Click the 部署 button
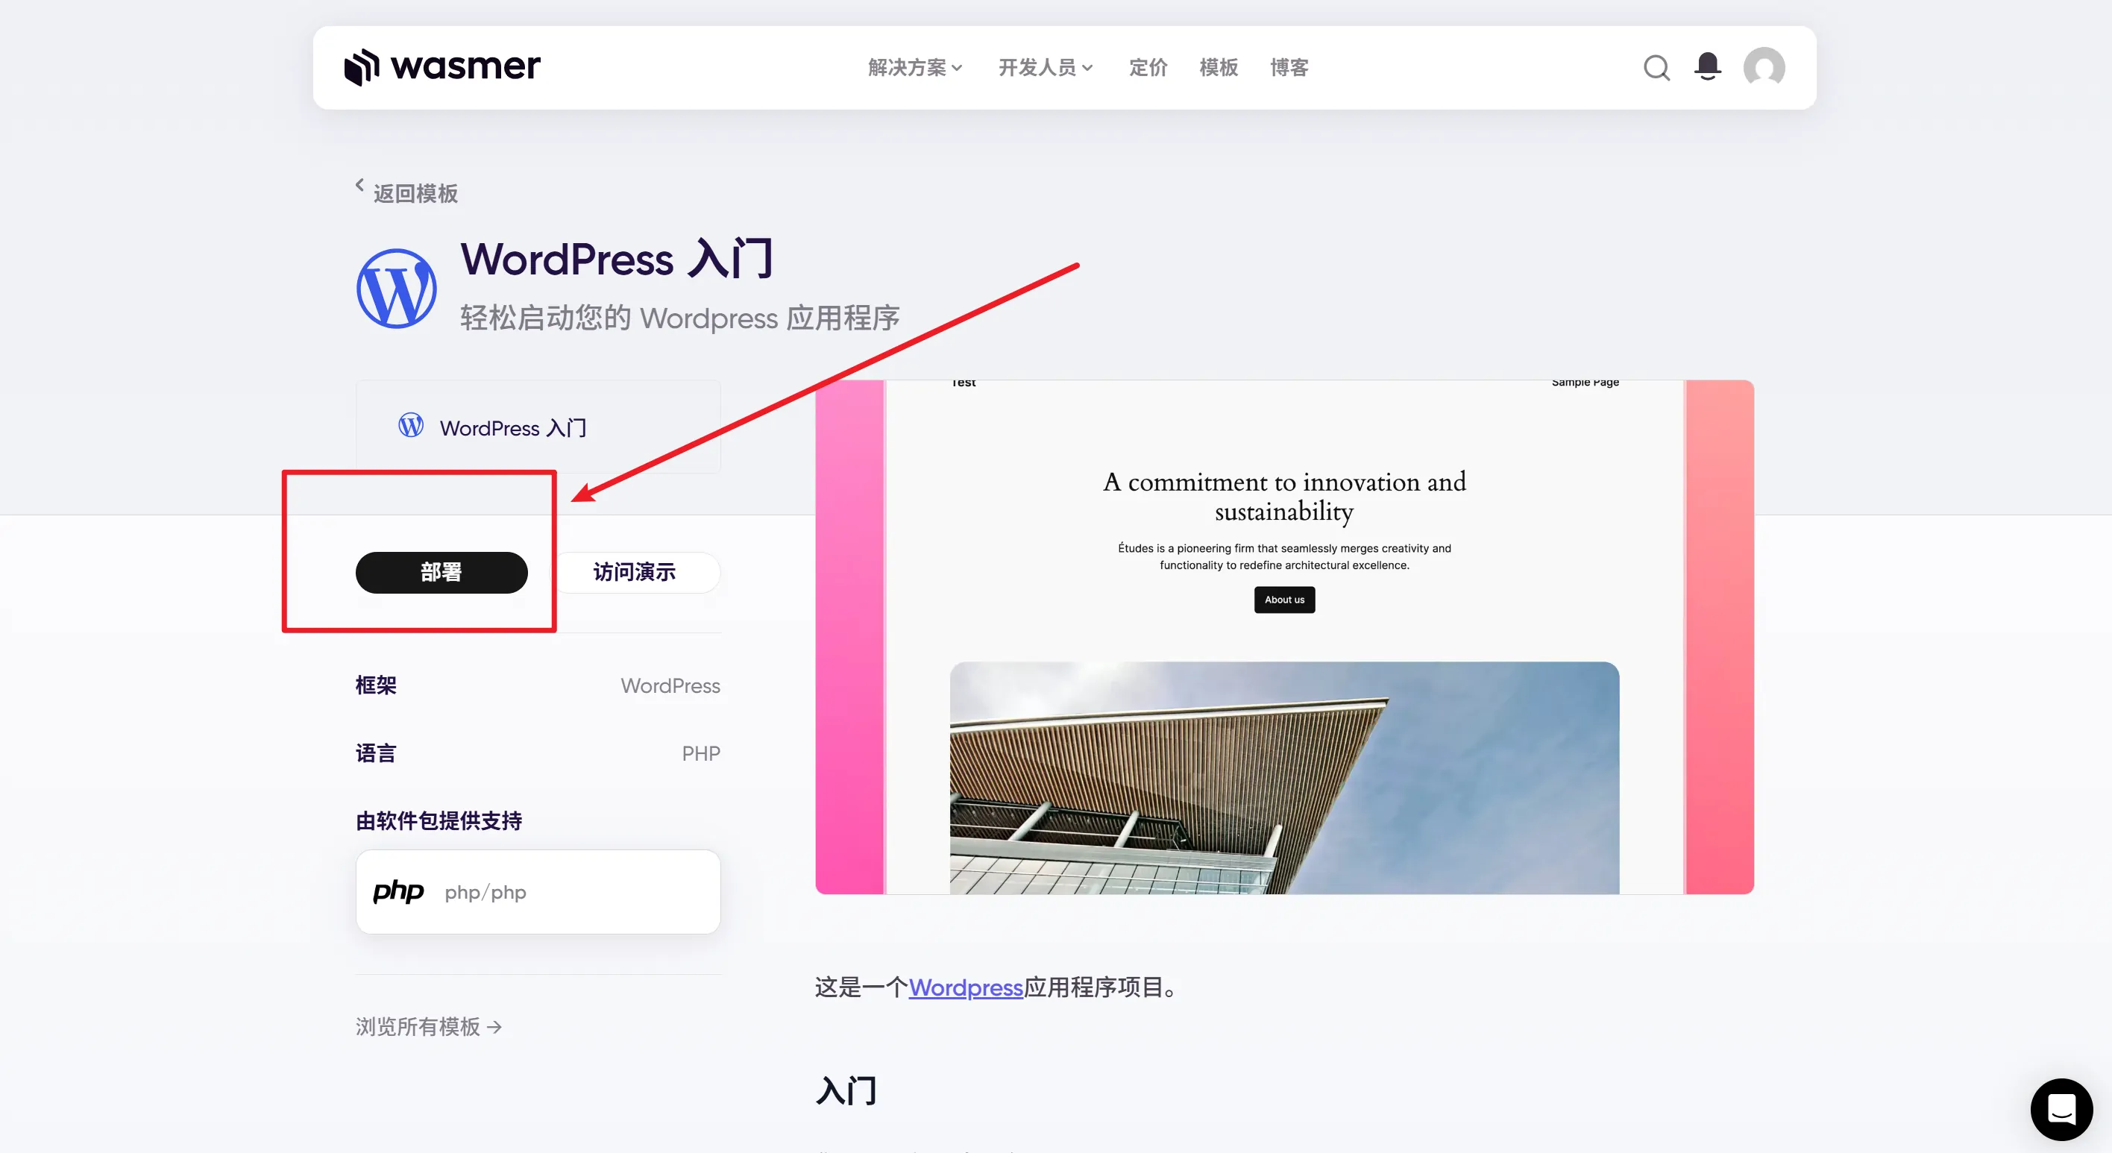This screenshot has height=1153, width=2112. [441, 573]
